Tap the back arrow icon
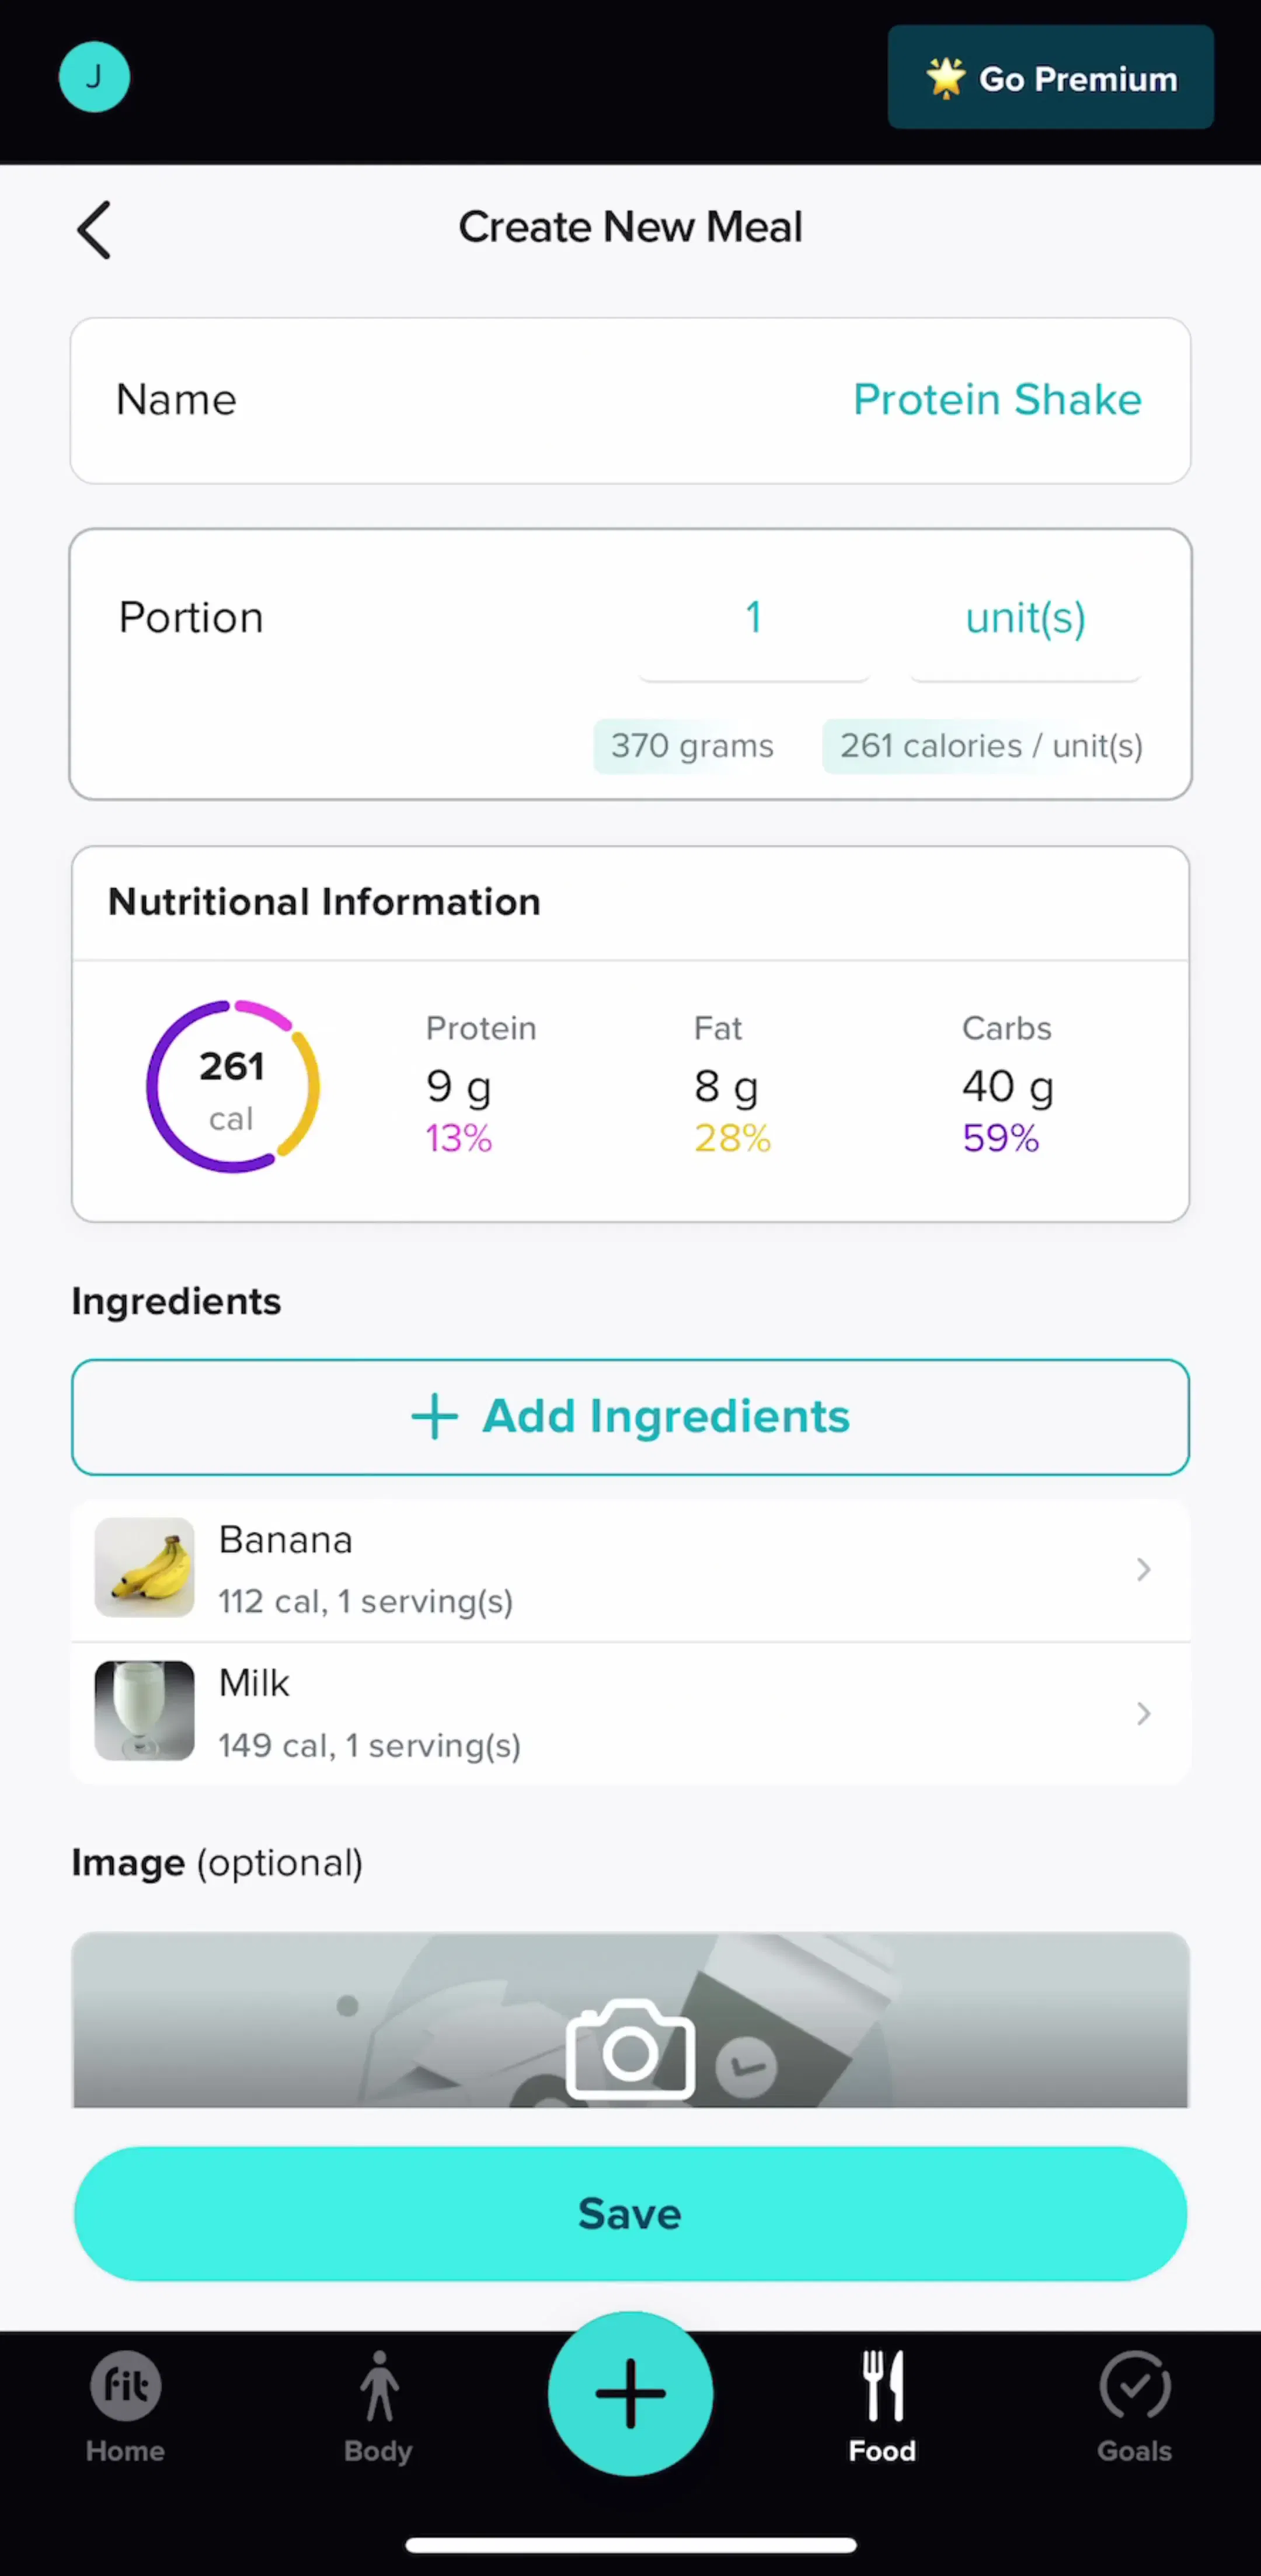Screen dimensions: 1261x2576 (94, 230)
